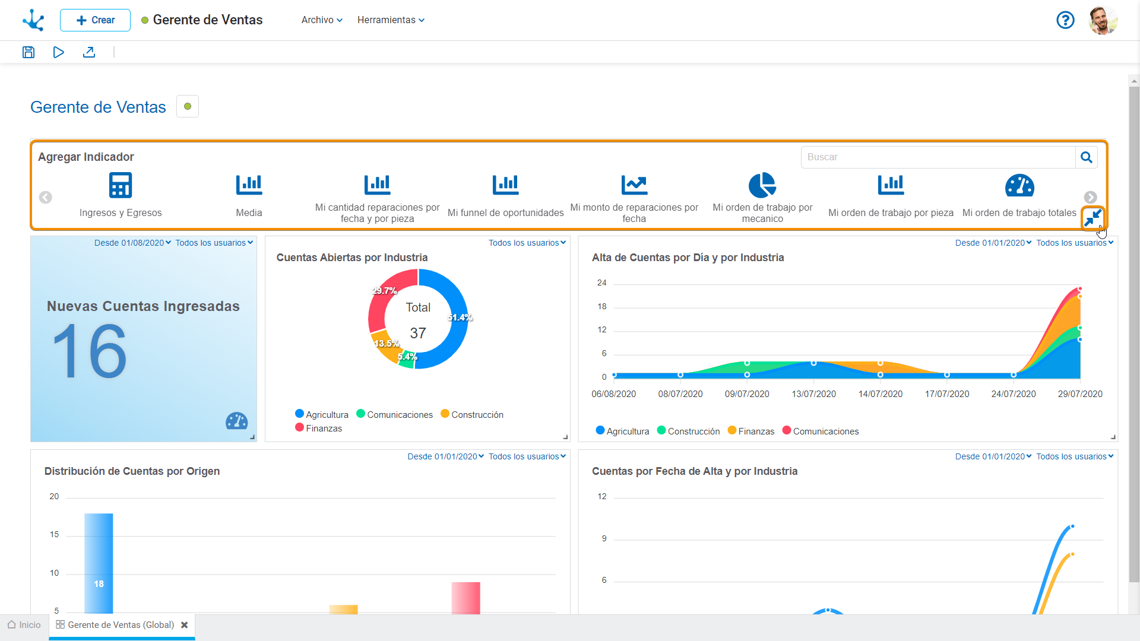The image size is (1140, 641).
Task: Add the Ingresos y Egresos calculator indicator
Action: pos(121,186)
